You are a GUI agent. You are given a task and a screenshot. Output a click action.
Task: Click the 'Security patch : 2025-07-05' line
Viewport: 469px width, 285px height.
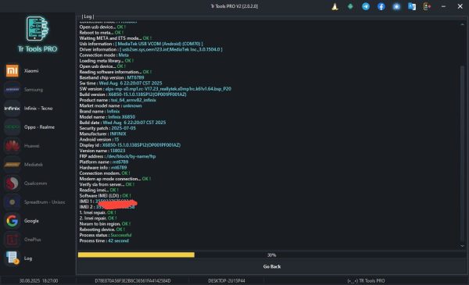tap(107, 128)
